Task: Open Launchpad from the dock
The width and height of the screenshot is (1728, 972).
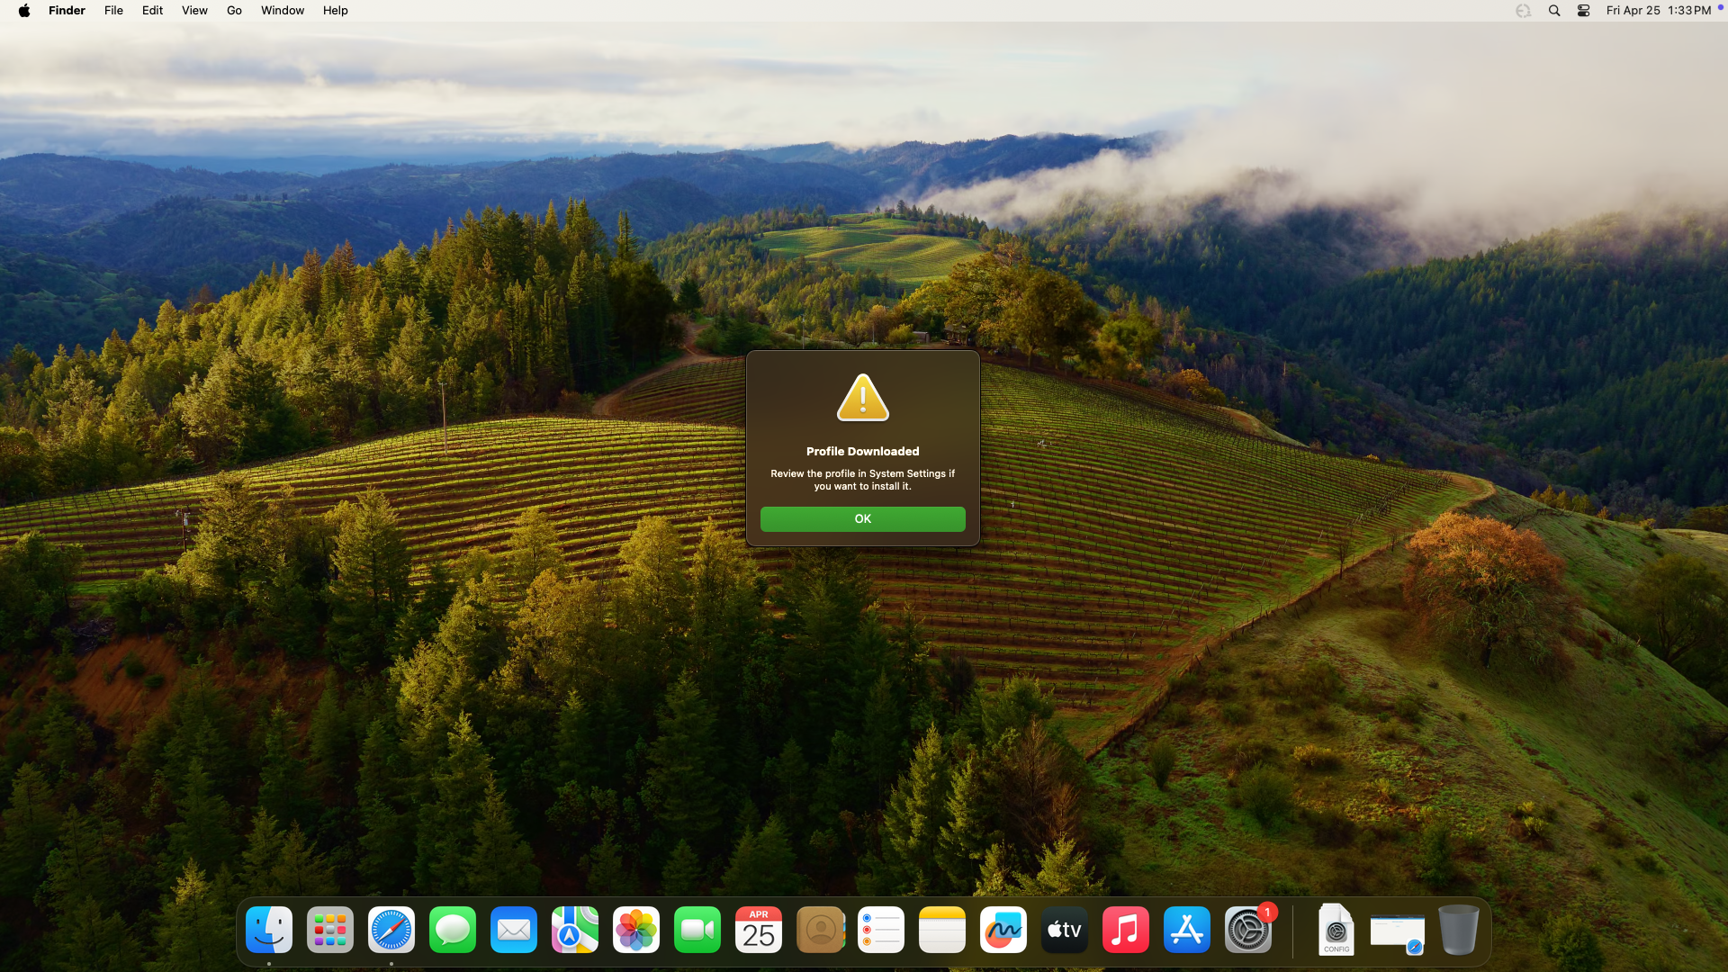Action: point(330,930)
